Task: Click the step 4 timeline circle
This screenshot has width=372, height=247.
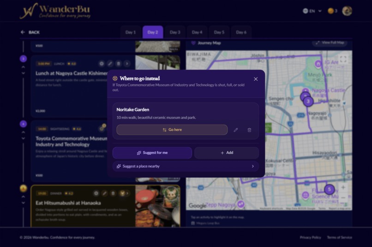Action: pyautogui.click(x=23, y=124)
